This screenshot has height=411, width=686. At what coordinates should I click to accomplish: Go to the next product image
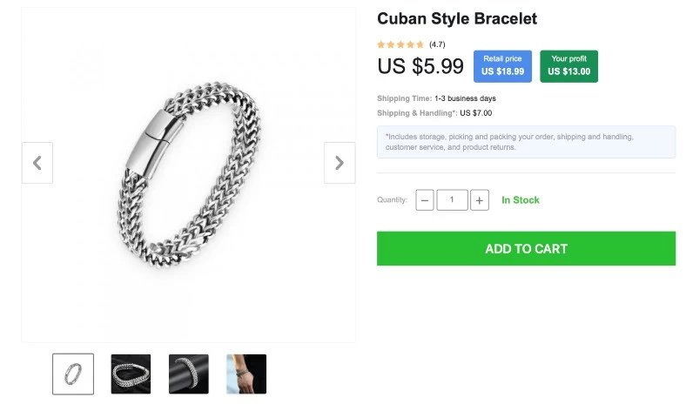(339, 163)
